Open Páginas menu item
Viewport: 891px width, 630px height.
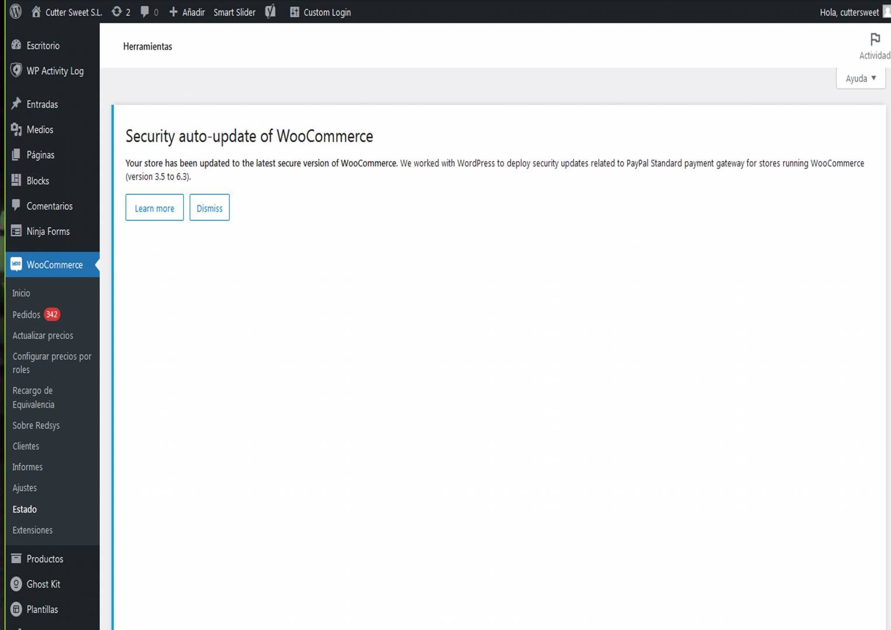tap(40, 155)
